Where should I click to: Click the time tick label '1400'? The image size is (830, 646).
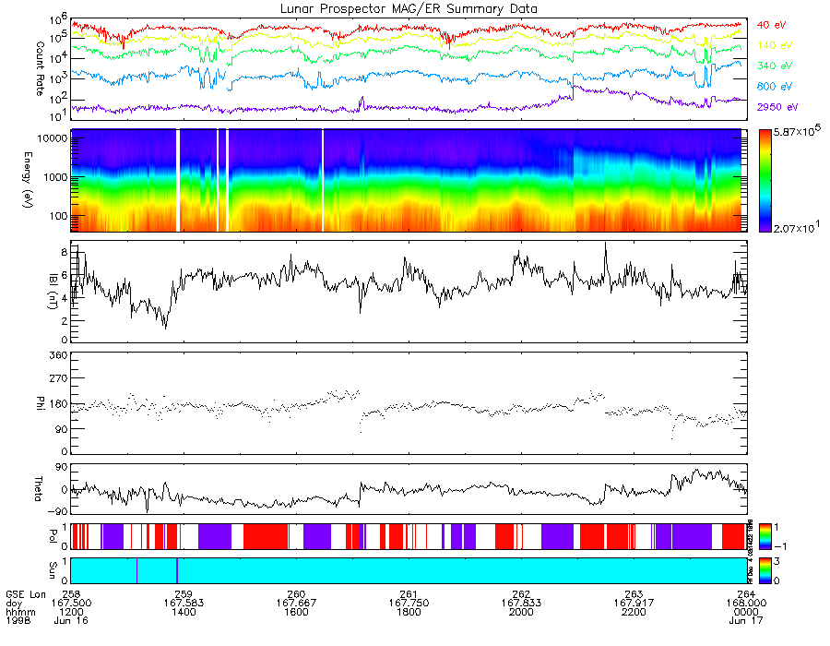pos(184,612)
